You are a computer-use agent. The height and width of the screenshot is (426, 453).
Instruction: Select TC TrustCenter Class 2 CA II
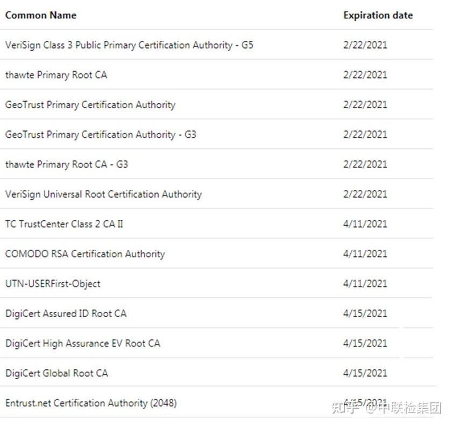click(x=64, y=224)
